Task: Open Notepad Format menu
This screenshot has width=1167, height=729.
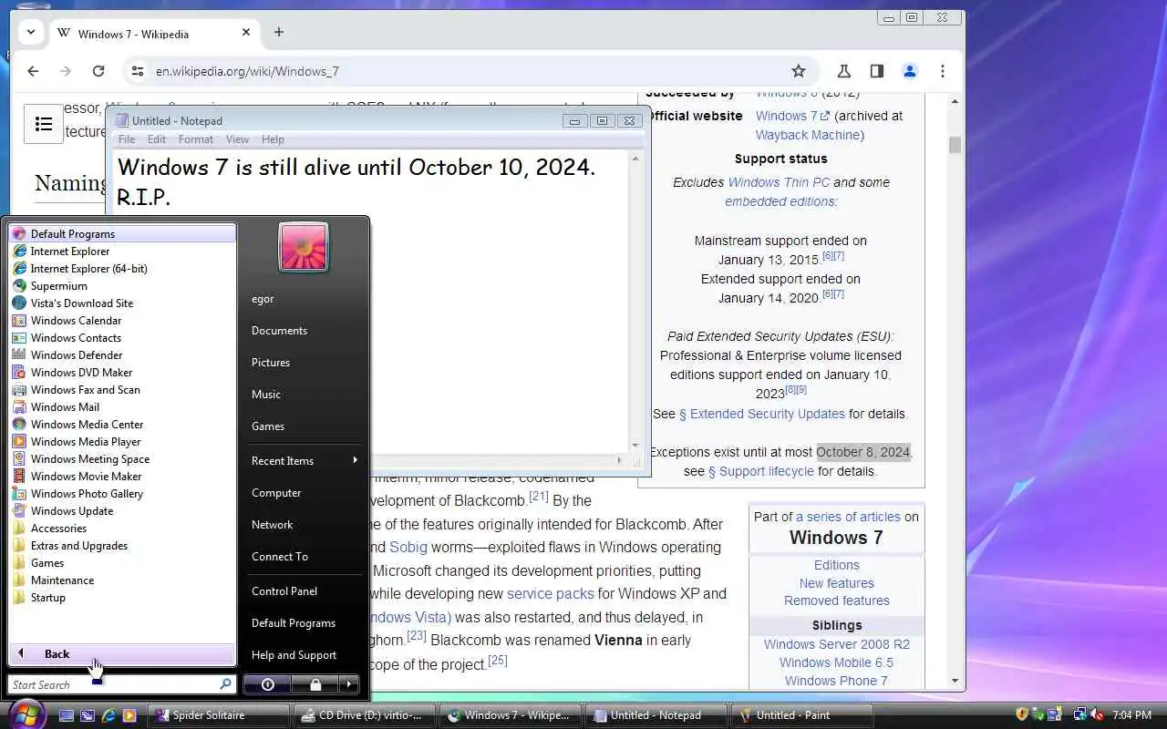Action: point(196,139)
